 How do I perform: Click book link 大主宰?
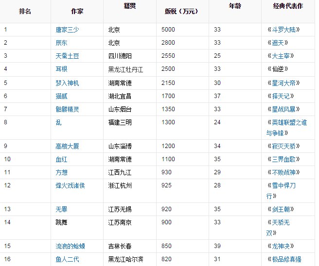point(281,56)
